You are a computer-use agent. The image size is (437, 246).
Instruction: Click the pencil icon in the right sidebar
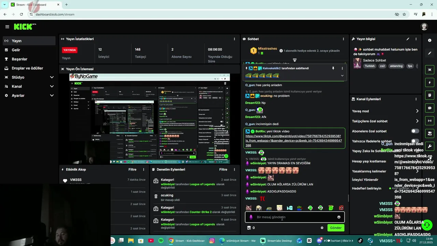(x=429, y=53)
